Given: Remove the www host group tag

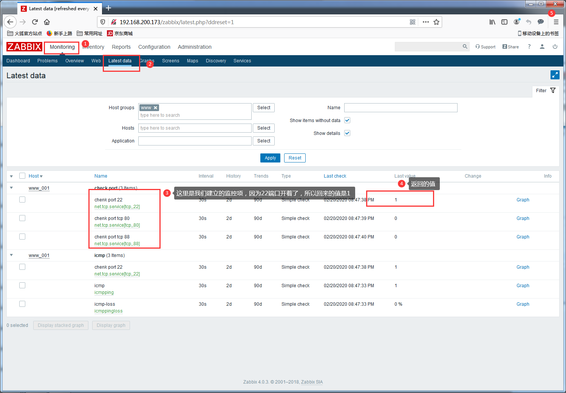Looking at the screenshot, I should (155, 108).
